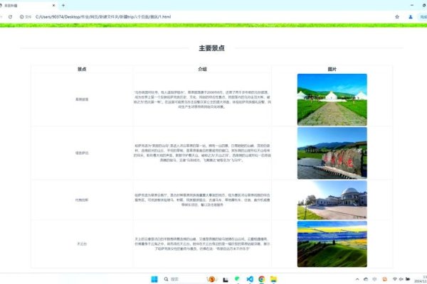Open Google Chrome from taskbar
Screen dimensions: 427x284
[261, 279]
